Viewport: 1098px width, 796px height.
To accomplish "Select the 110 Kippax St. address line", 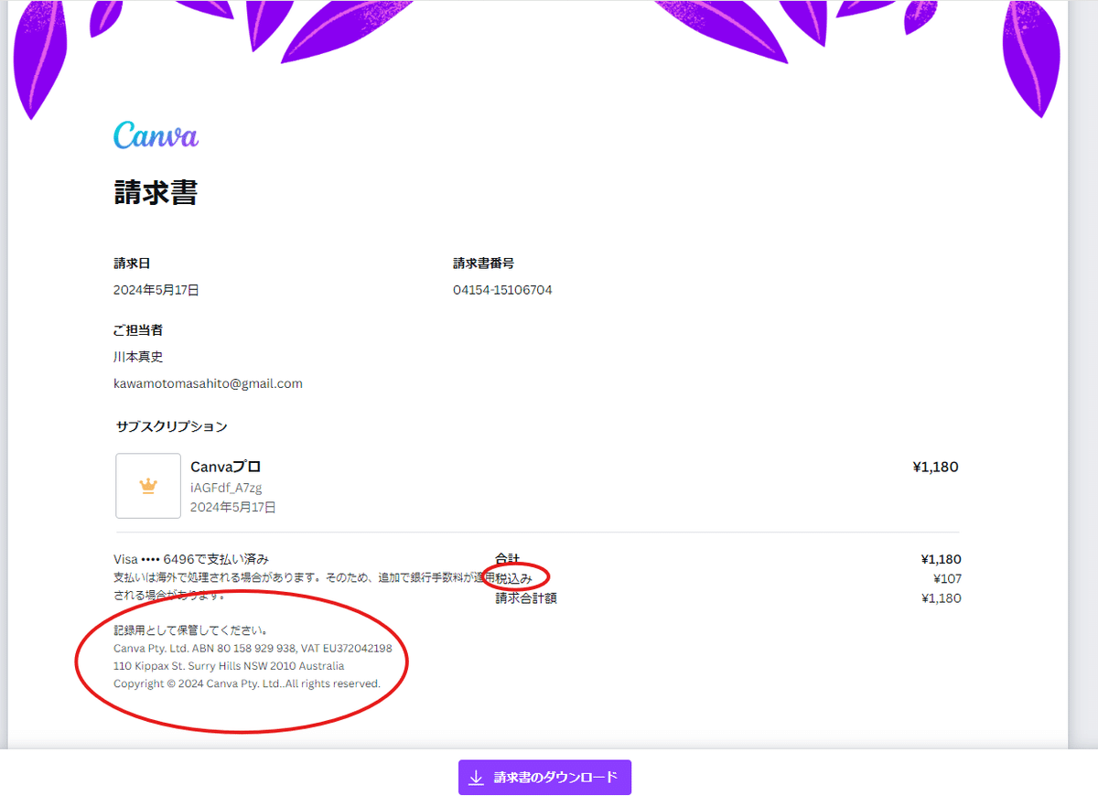I will click(x=229, y=666).
